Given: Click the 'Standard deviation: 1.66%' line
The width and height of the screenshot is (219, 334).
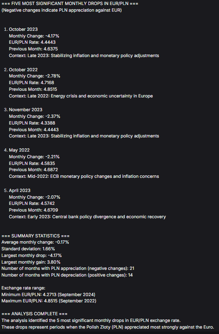Looking at the screenshot, I should (28, 249).
